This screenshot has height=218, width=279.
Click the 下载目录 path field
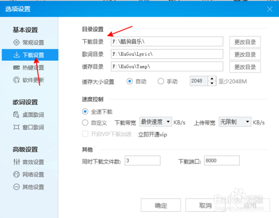[x=167, y=41]
